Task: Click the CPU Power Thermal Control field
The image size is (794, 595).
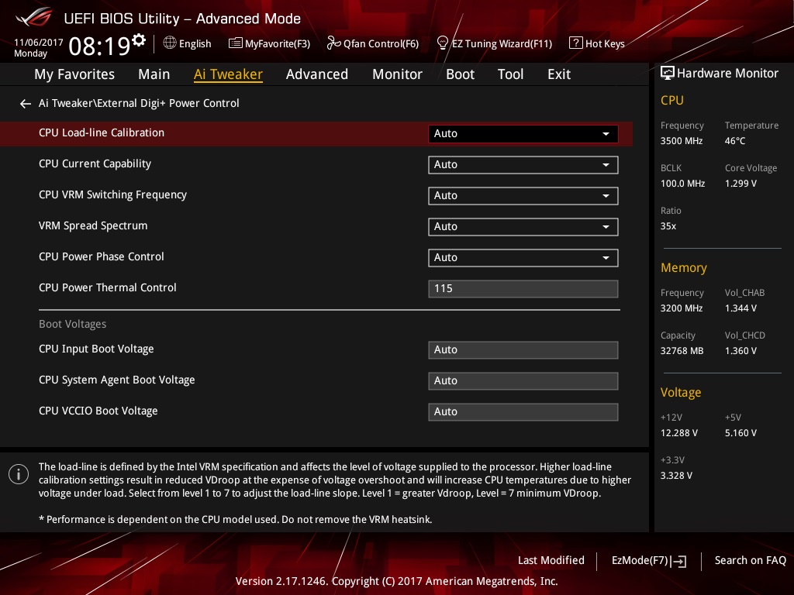Action: click(x=523, y=289)
